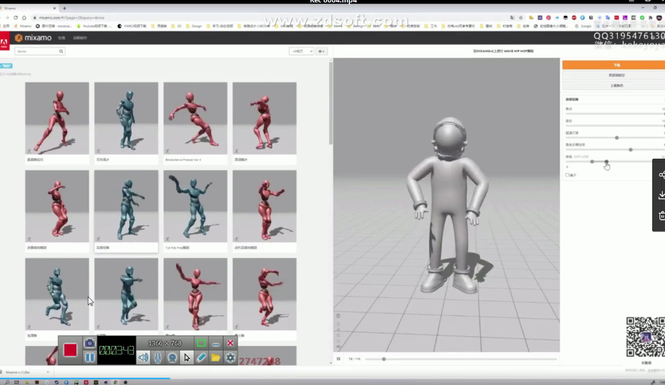
Task: Minimize the recorder toolbar with the blue dash
Action: 216,344
